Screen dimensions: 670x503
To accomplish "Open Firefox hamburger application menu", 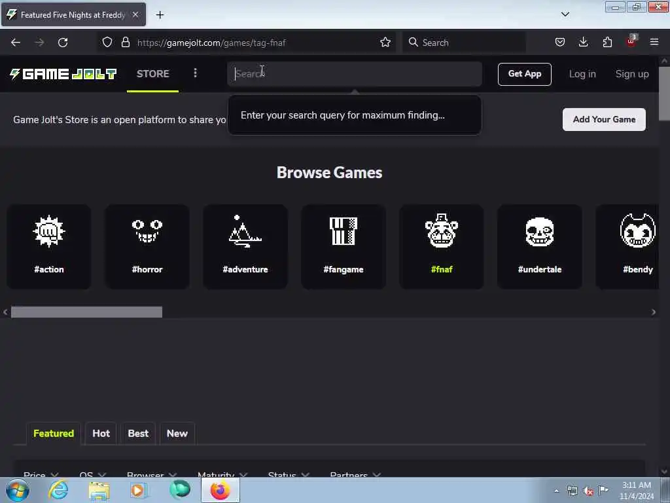I will click(654, 43).
